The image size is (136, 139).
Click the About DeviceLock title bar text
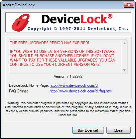tap(19, 5)
